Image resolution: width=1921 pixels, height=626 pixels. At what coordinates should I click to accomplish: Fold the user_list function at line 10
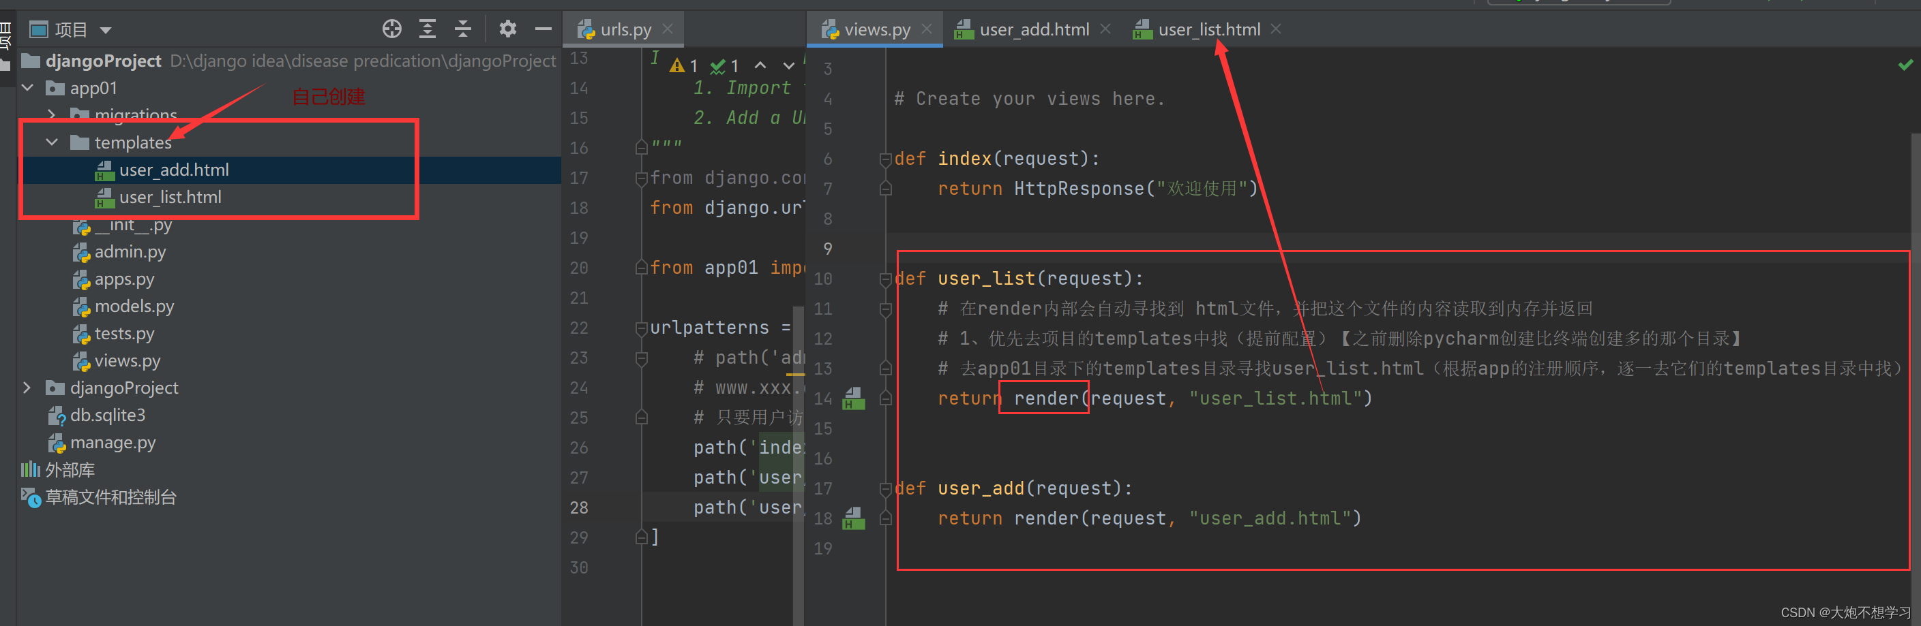(x=885, y=279)
